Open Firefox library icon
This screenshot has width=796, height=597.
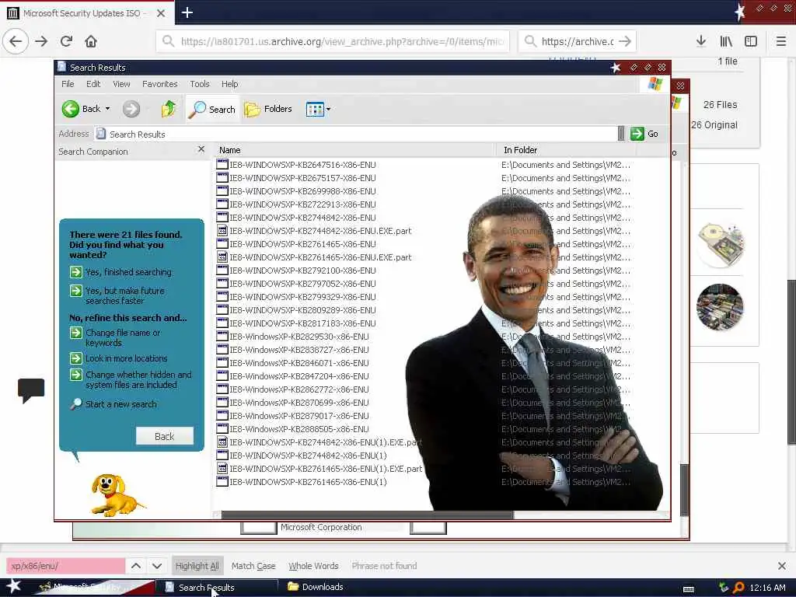(x=726, y=41)
